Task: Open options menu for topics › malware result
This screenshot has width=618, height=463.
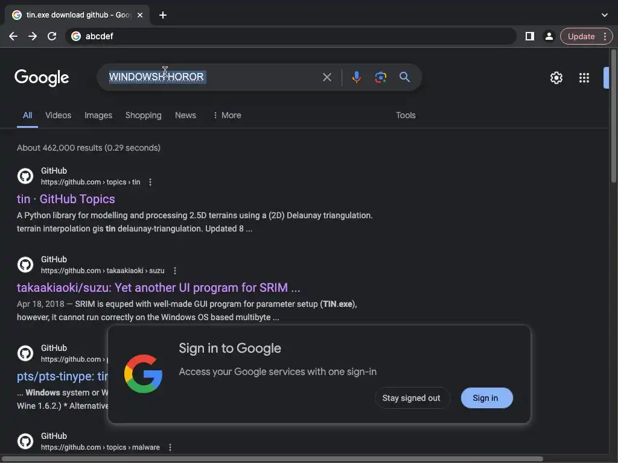Action: tap(170, 448)
